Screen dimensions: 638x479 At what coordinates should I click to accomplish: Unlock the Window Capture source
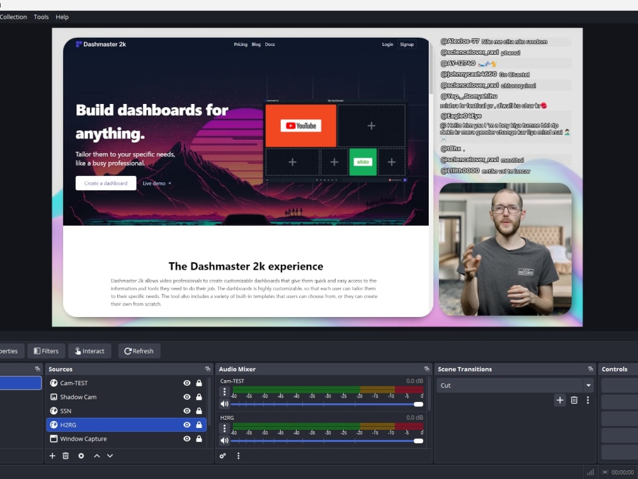click(199, 439)
